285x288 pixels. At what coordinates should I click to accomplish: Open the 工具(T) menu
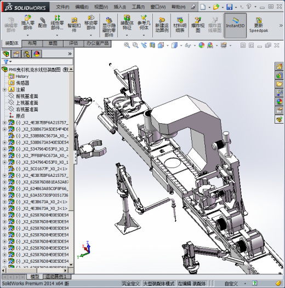tap(138, 7)
